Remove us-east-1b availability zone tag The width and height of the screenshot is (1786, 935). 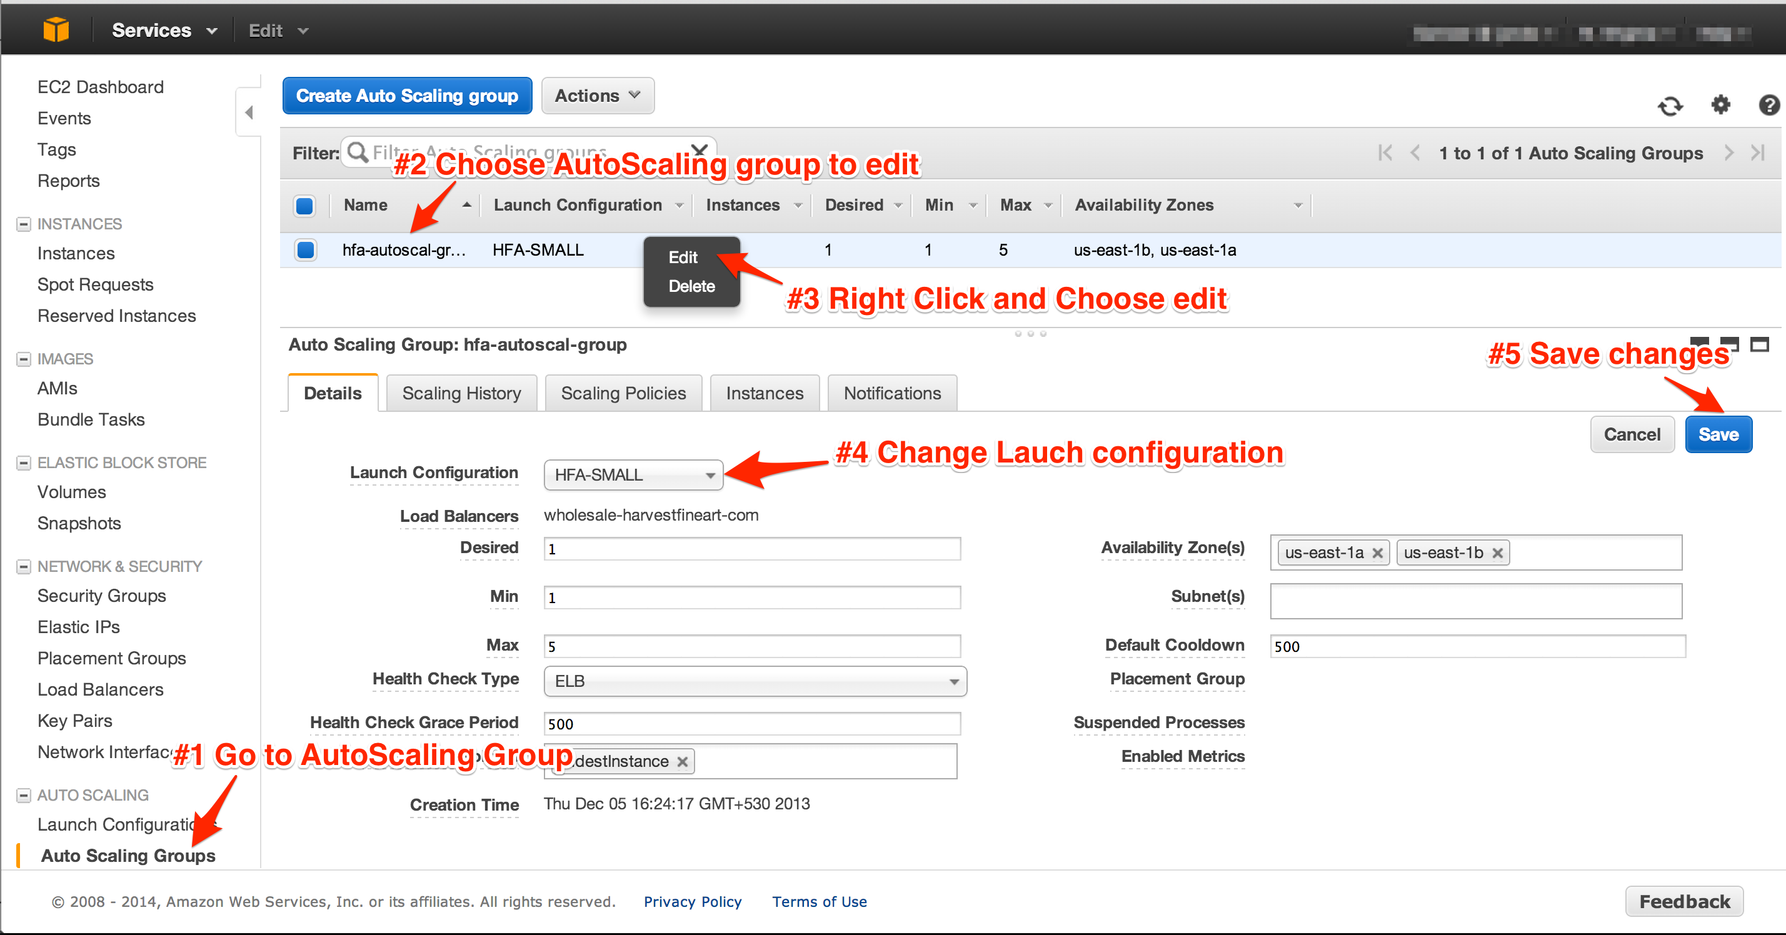coord(1498,553)
